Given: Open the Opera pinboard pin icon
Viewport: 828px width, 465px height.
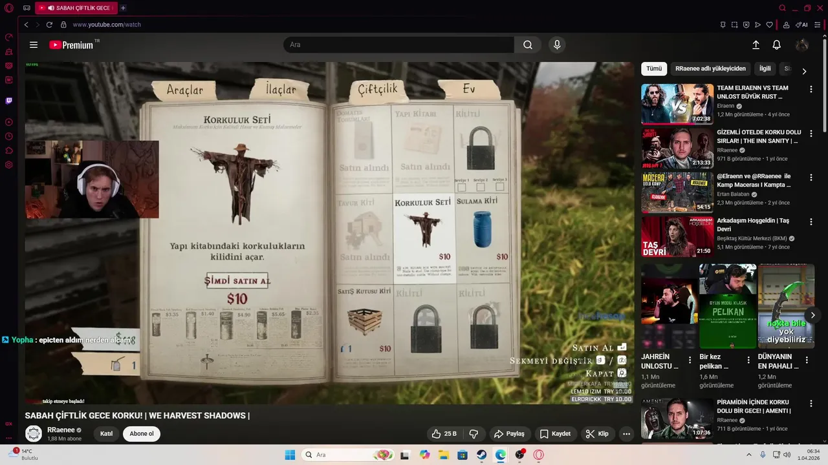Looking at the screenshot, I should [723, 25].
